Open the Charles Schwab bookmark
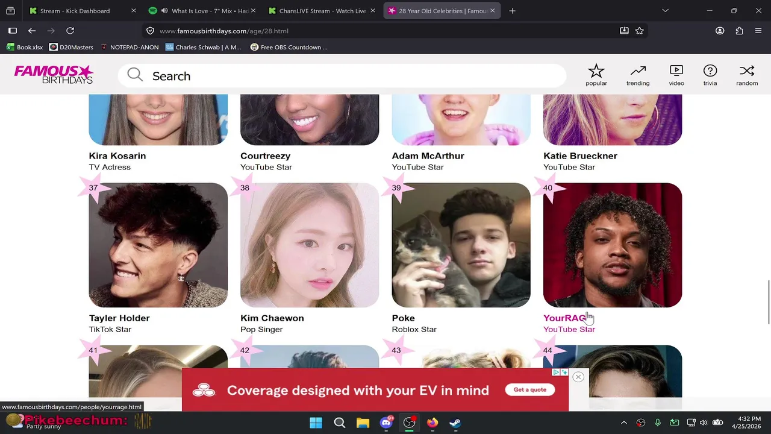771x434 pixels. (x=203, y=47)
